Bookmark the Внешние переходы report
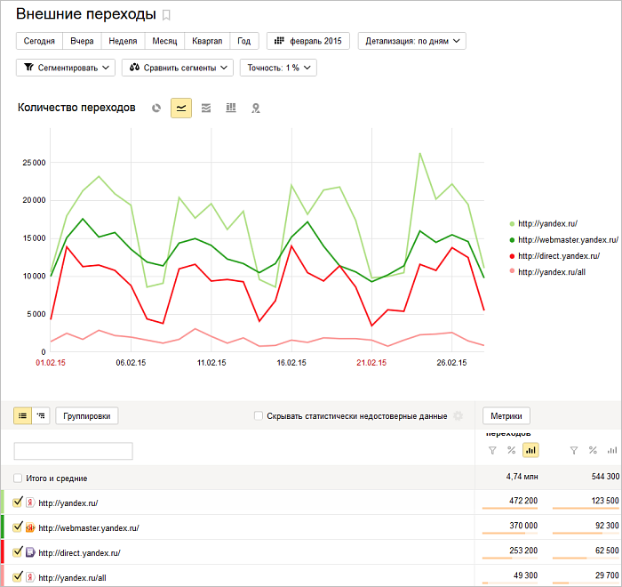 [167, 15]
